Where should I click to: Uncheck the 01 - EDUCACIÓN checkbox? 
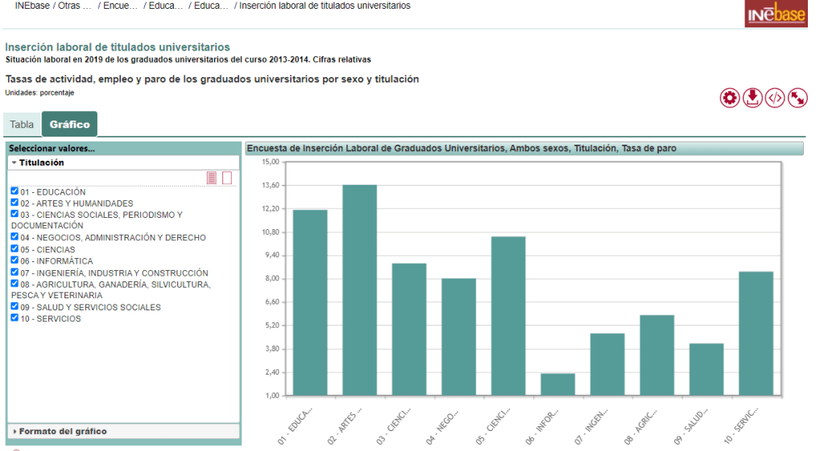(x=15, y=191)
